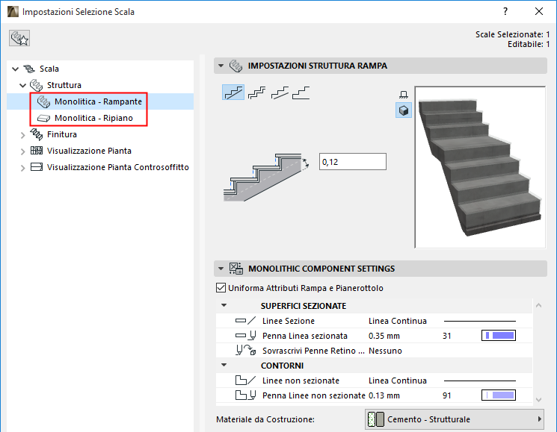This screenshot has width=557, height=432.
Task: Select the Finitura tree item
Action: click(62, 134)
